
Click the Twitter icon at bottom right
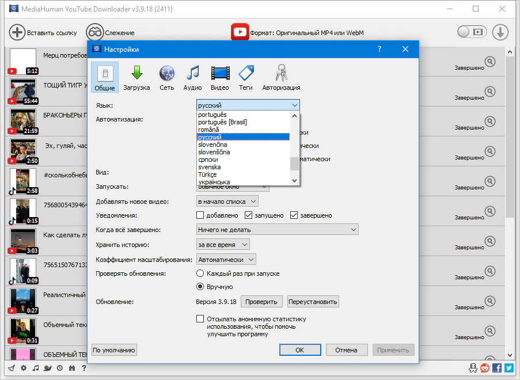click(509, 368)
